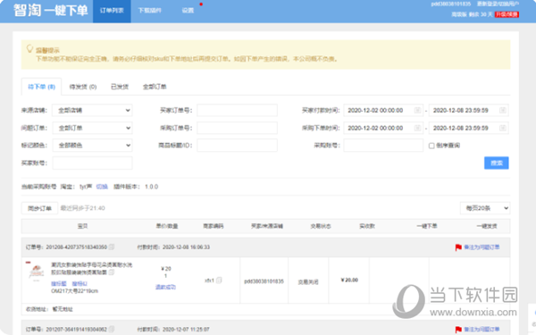
Task: Click the re-login / switch user link
Action: [498, 4]
